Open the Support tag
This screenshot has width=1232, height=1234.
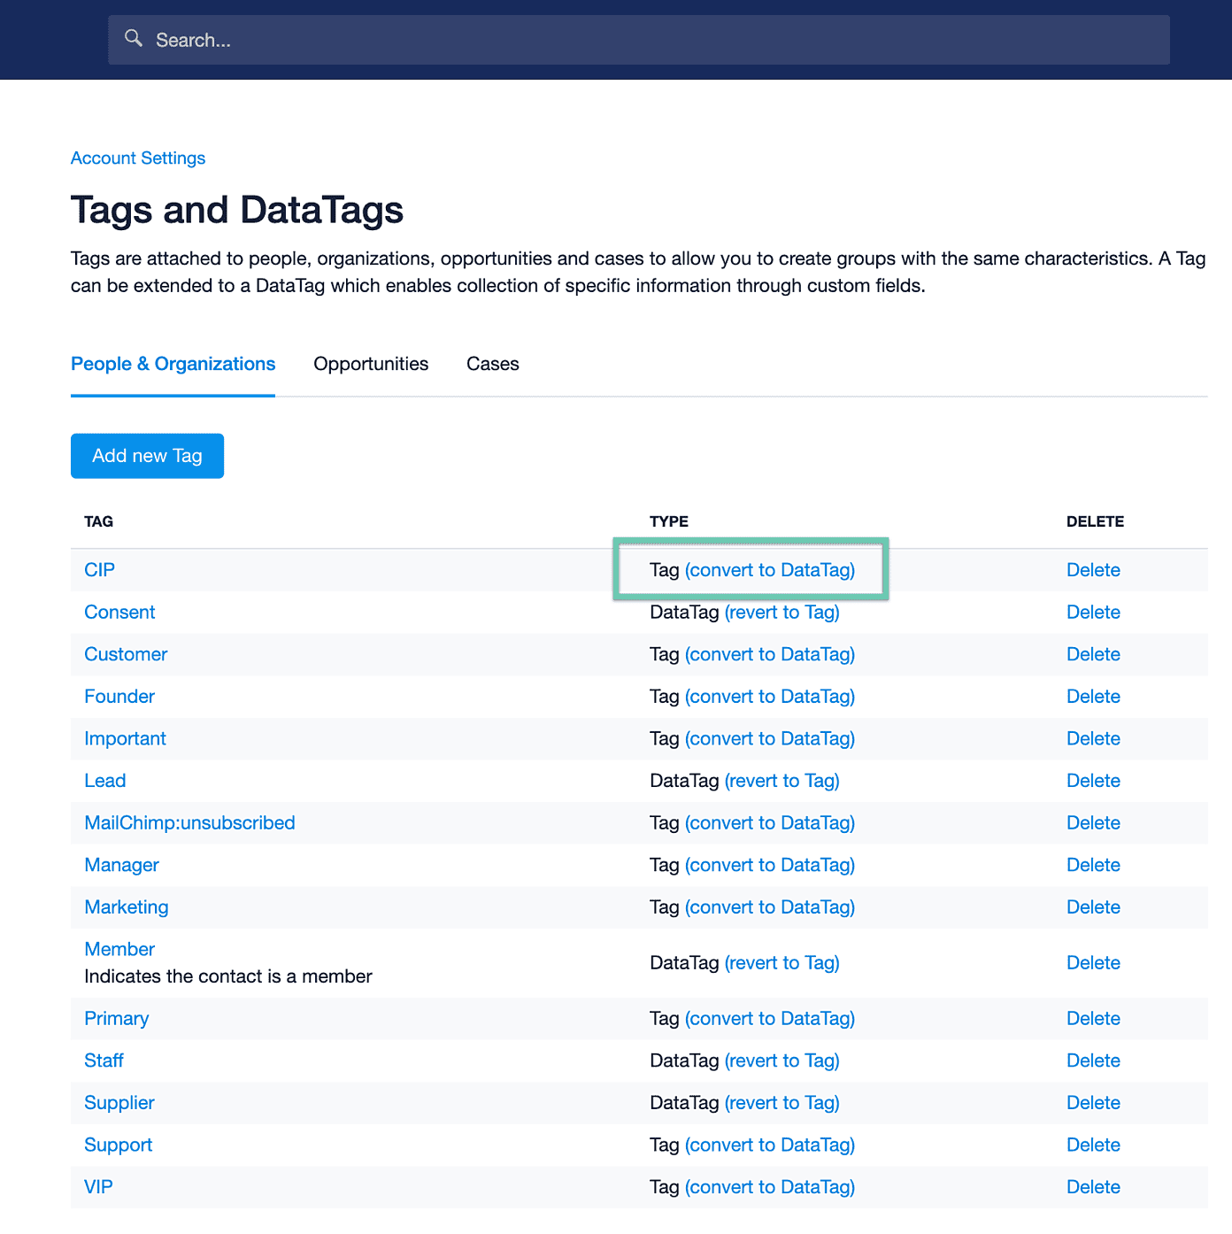coord(118,1145)
